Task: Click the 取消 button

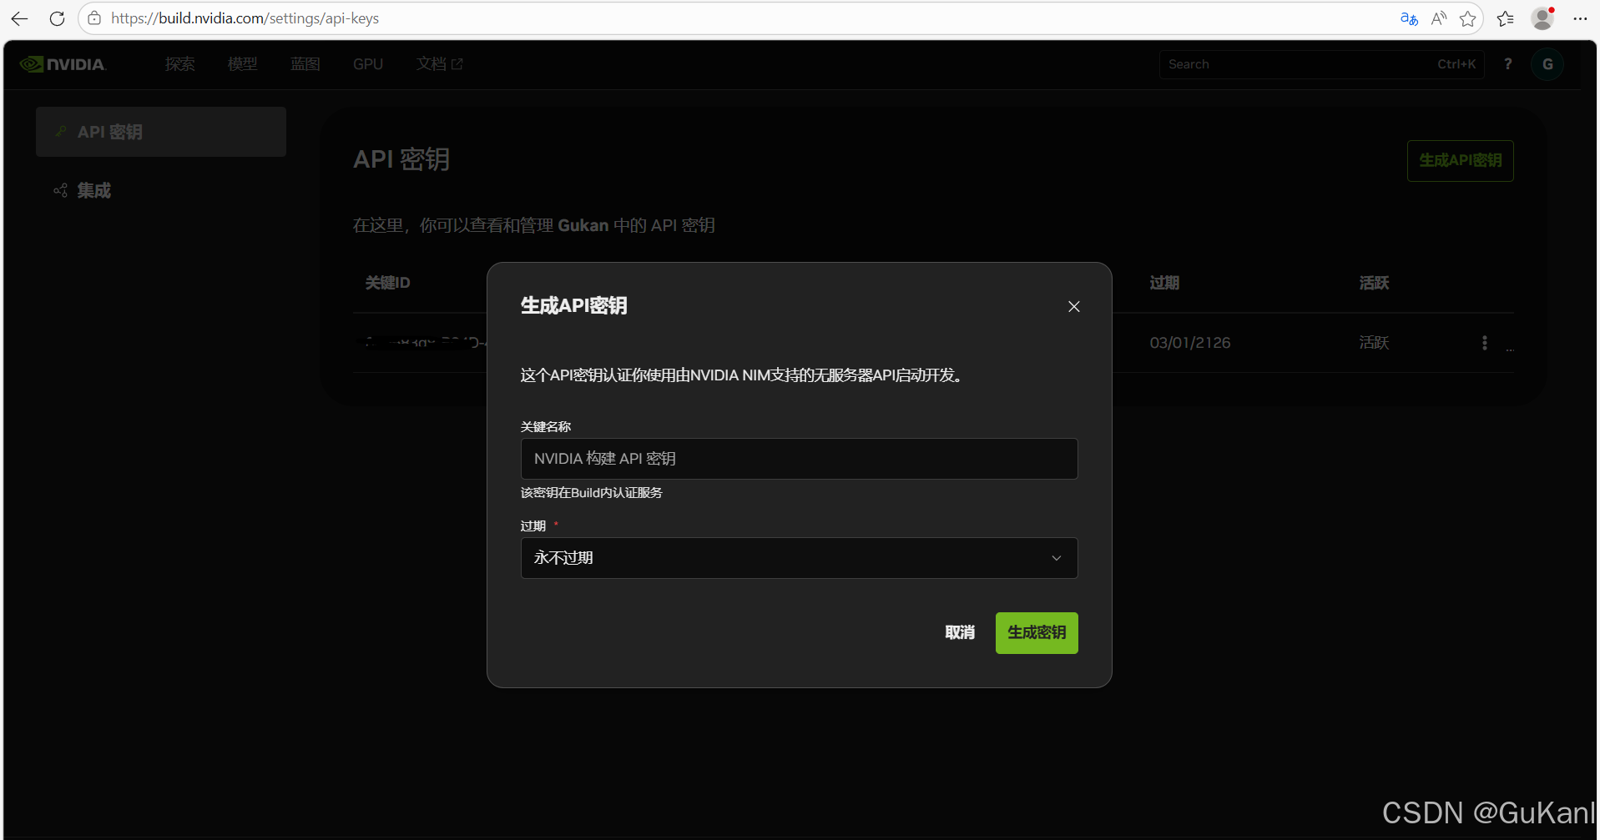Action: (x=960, y=632)
